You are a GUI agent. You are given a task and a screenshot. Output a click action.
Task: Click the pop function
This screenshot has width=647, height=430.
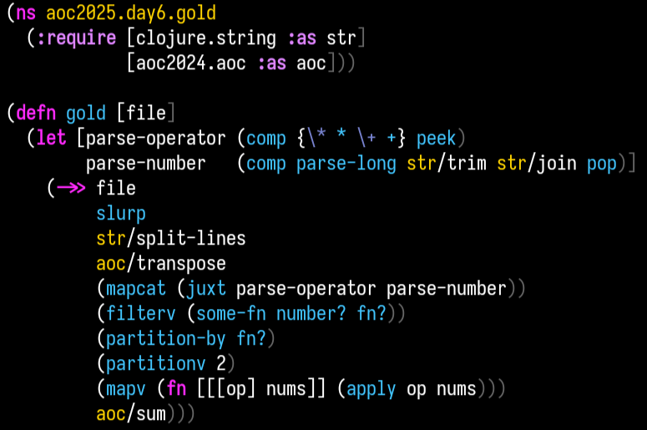(602, 164)
